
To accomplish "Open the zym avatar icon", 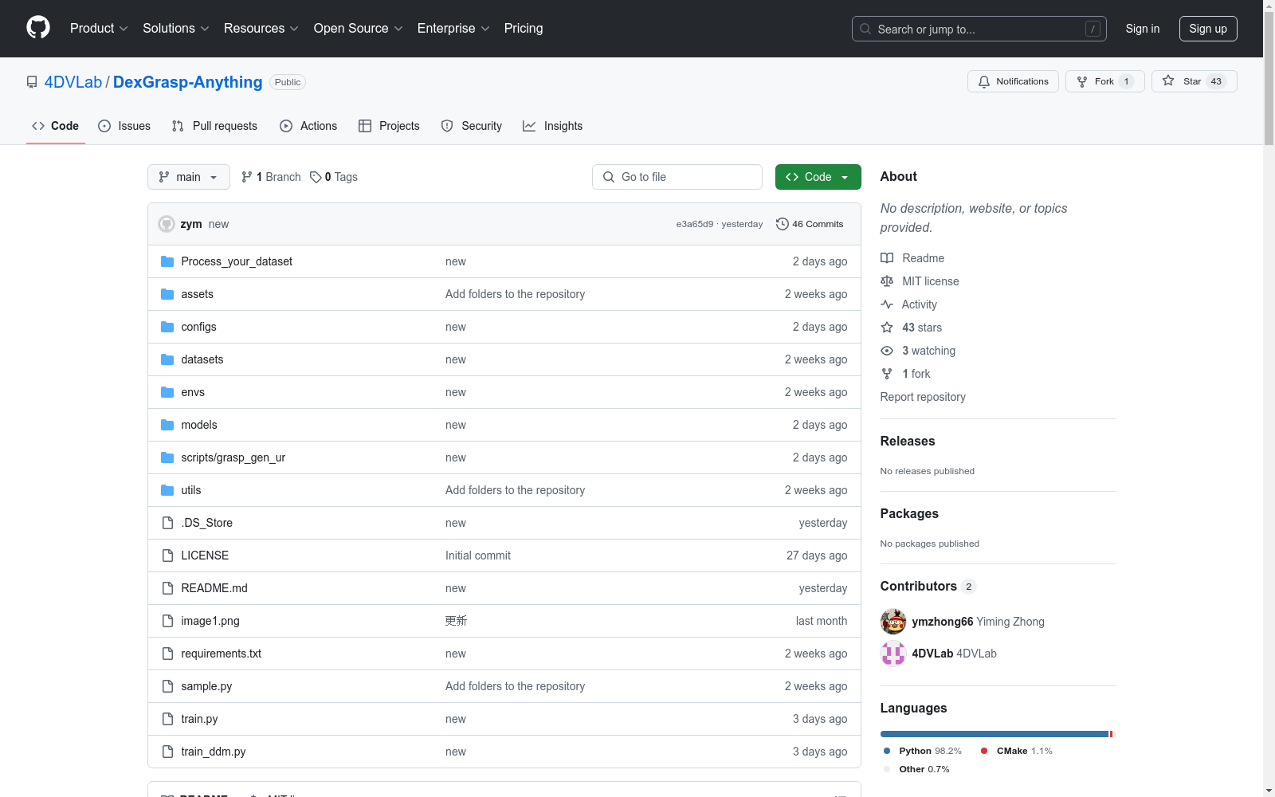I will pos(167,224).
